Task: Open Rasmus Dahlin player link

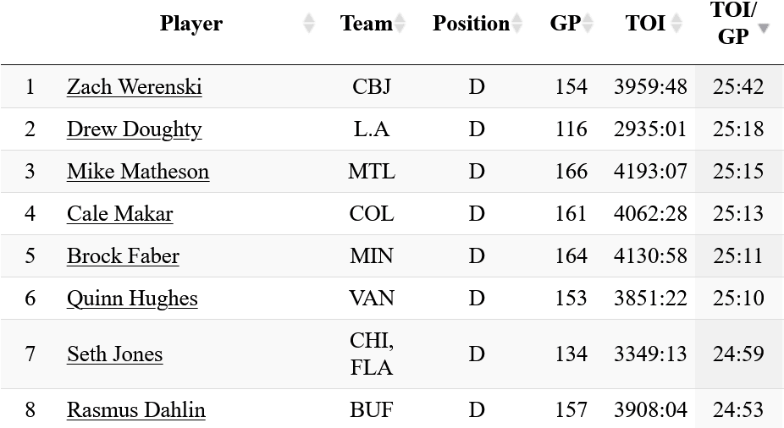Action: (x=136, y=410)
